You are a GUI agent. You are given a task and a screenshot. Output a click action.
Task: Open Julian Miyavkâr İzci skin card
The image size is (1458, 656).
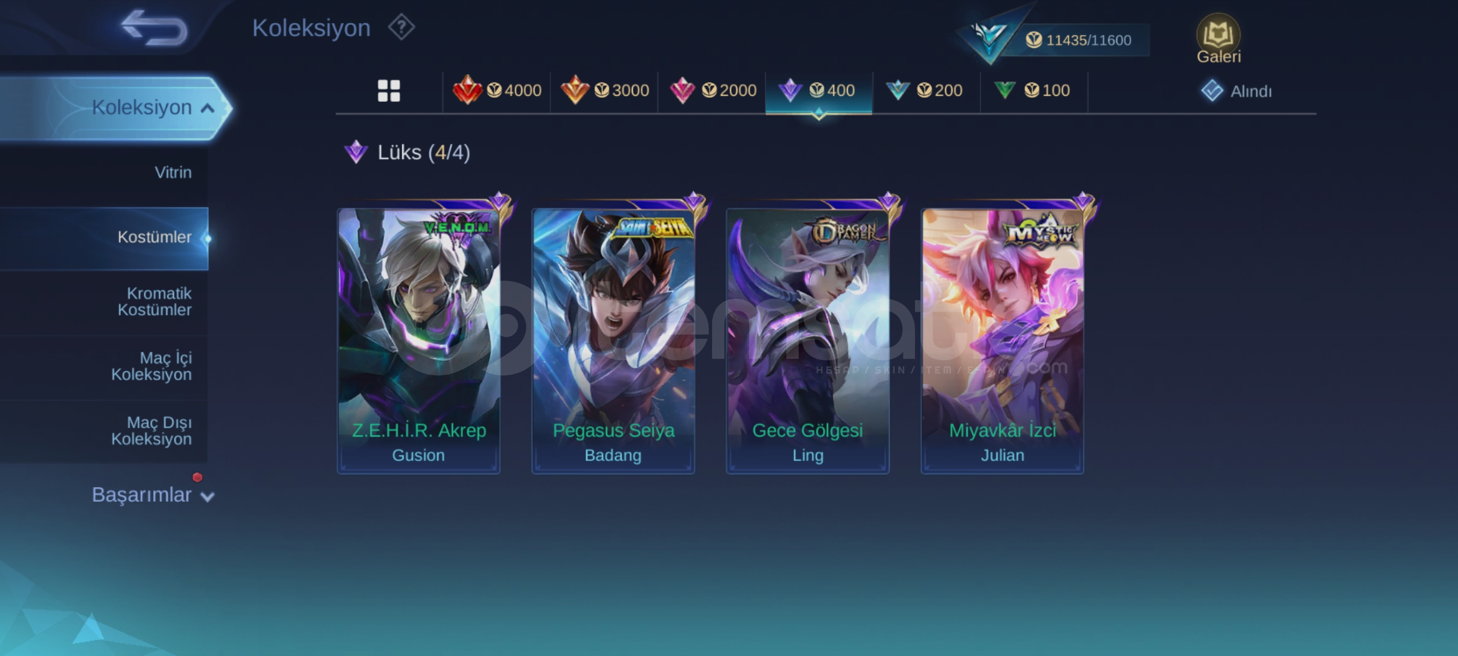1002,340
